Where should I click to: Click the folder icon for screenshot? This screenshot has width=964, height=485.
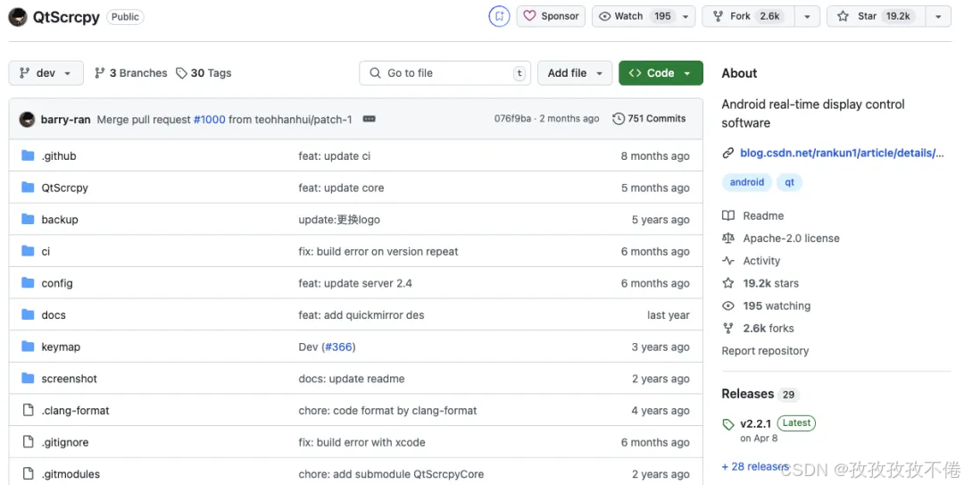click(x=28, y=379)
